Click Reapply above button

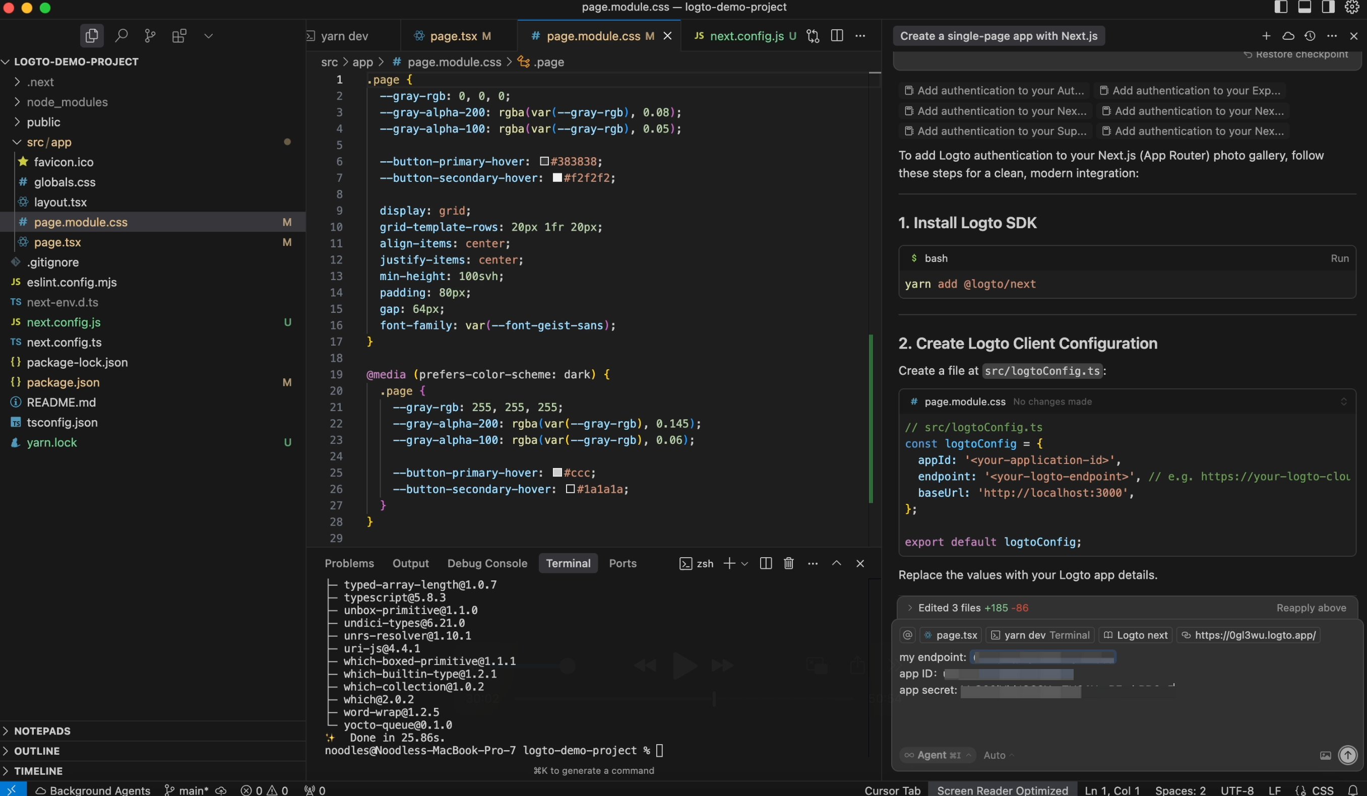point(1311,608)
